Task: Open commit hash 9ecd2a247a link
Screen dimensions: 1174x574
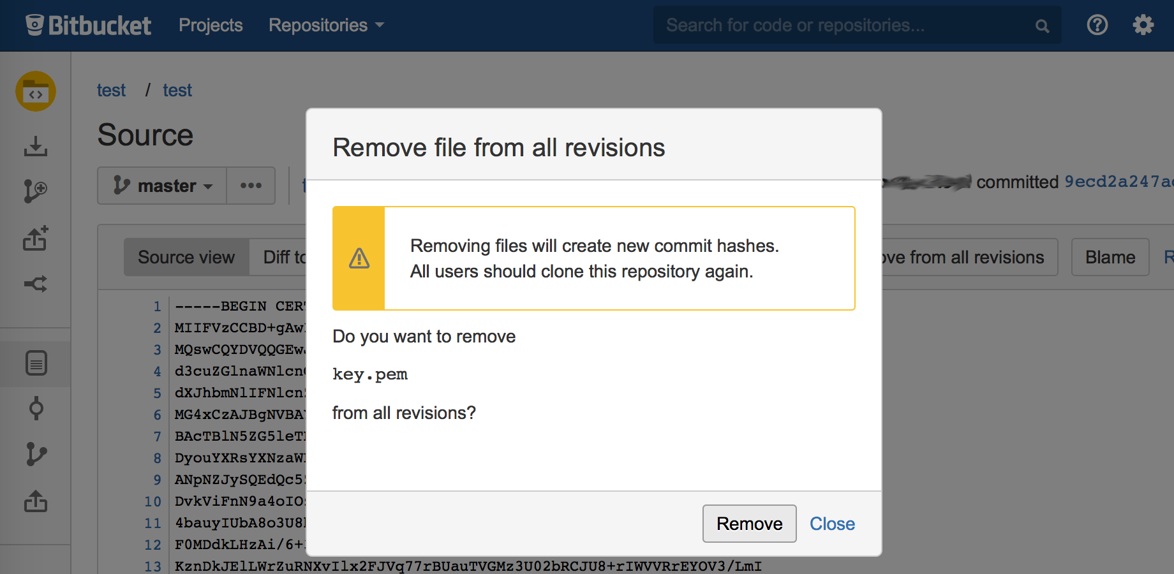Action: point(1118,182)
